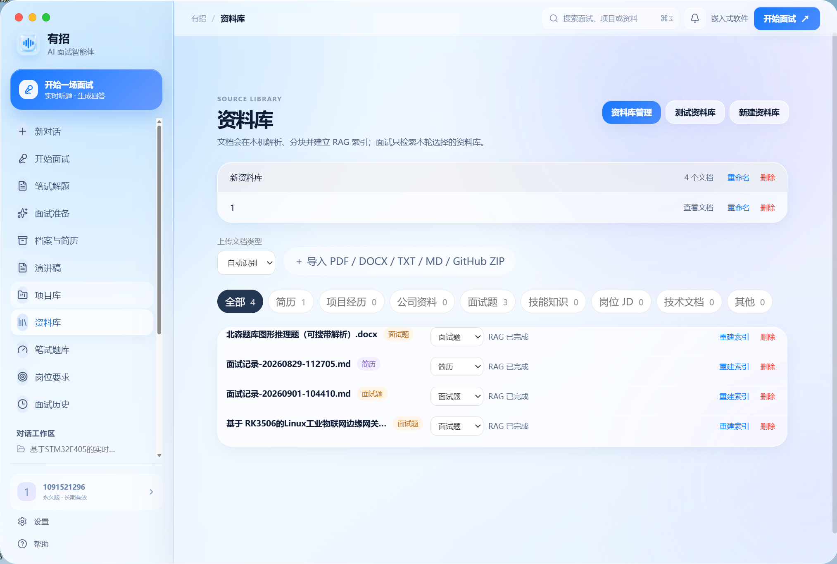Select the 岗位 JD 0 filter tab

point(621,302)
